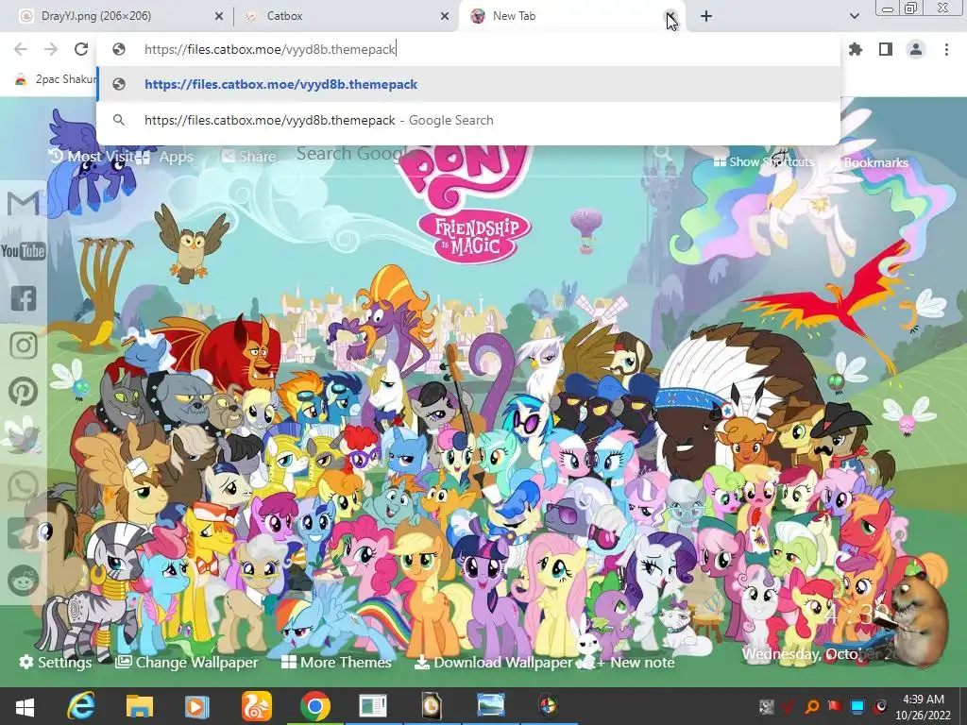Image resolution: width=967 pixels, height=725 pixels.
Task: Click the orange magnifier tray icon
Action: [x=812, y=707]
